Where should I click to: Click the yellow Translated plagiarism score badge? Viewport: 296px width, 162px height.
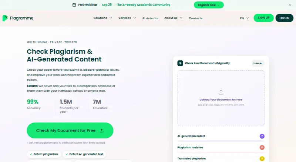tap(262, 159)
